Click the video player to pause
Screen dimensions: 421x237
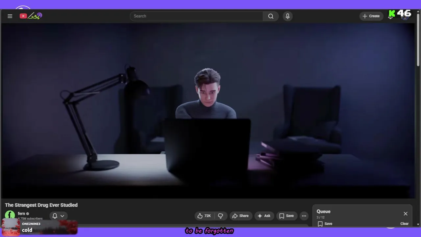pyautogui.click(x=208, y=111)
